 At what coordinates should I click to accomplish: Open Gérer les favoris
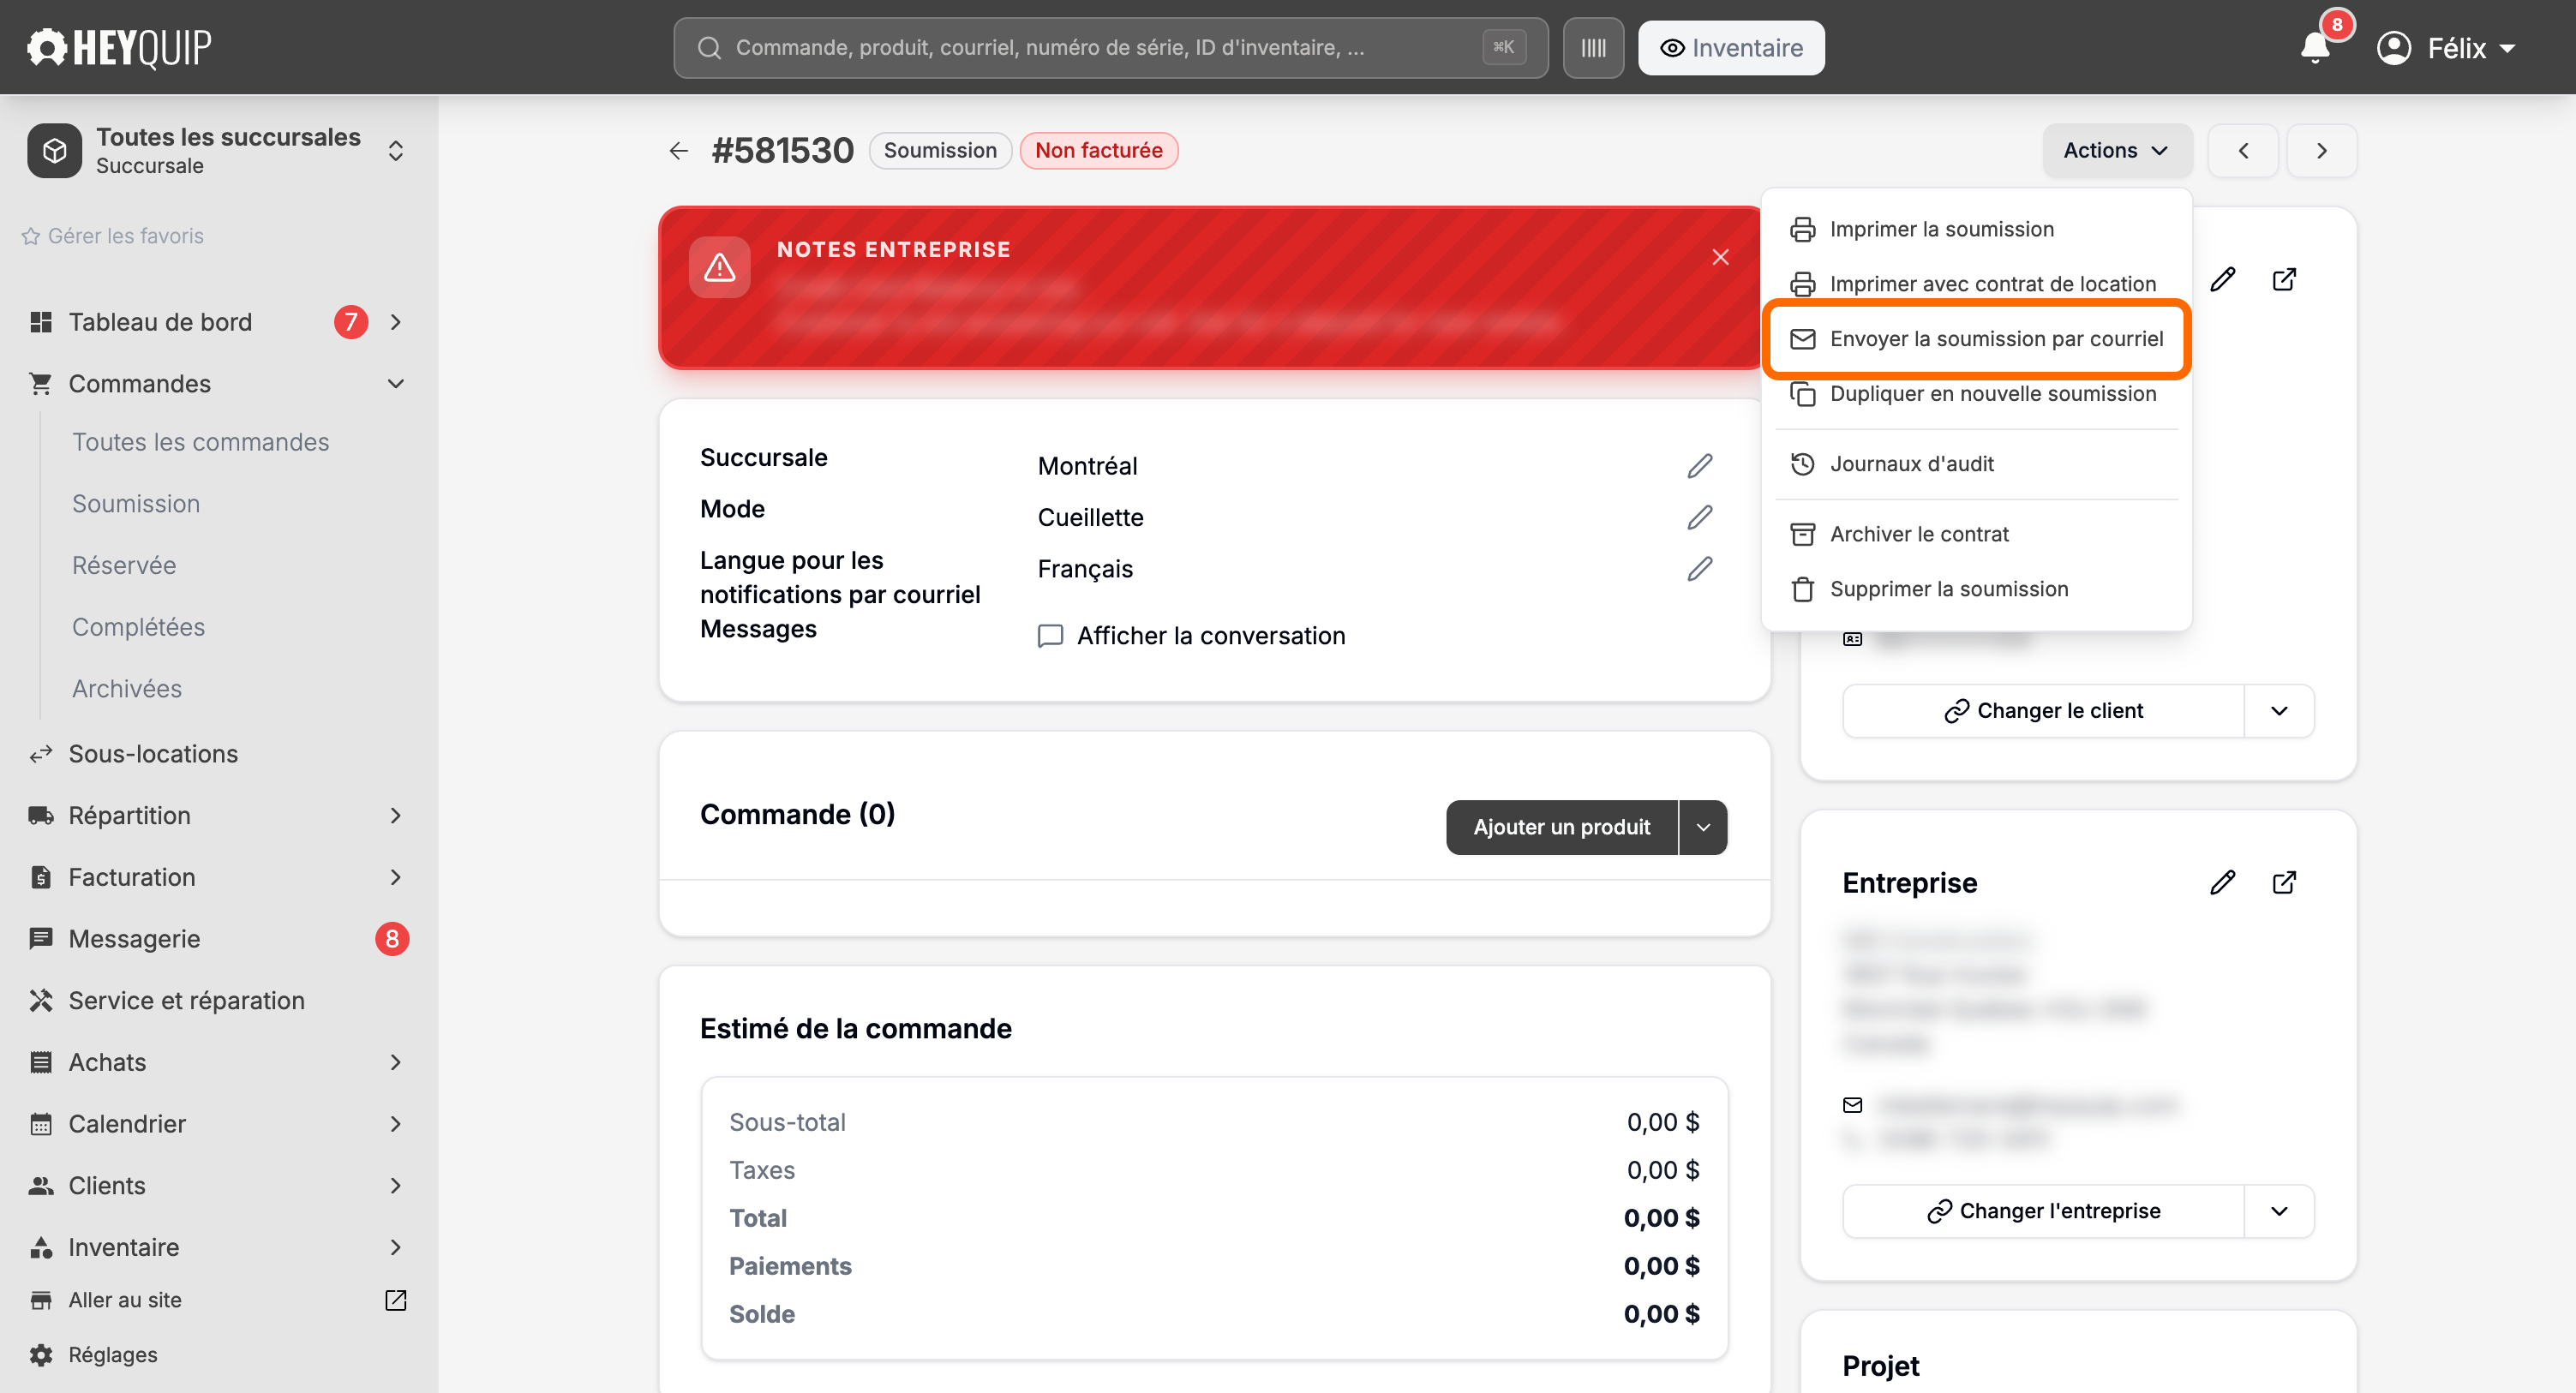point(113,236)
